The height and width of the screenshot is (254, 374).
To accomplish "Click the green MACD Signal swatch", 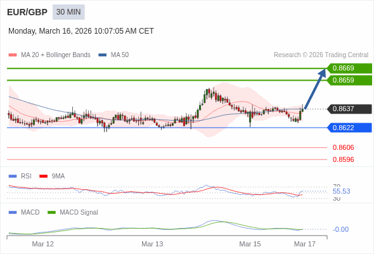I will 51,213.
